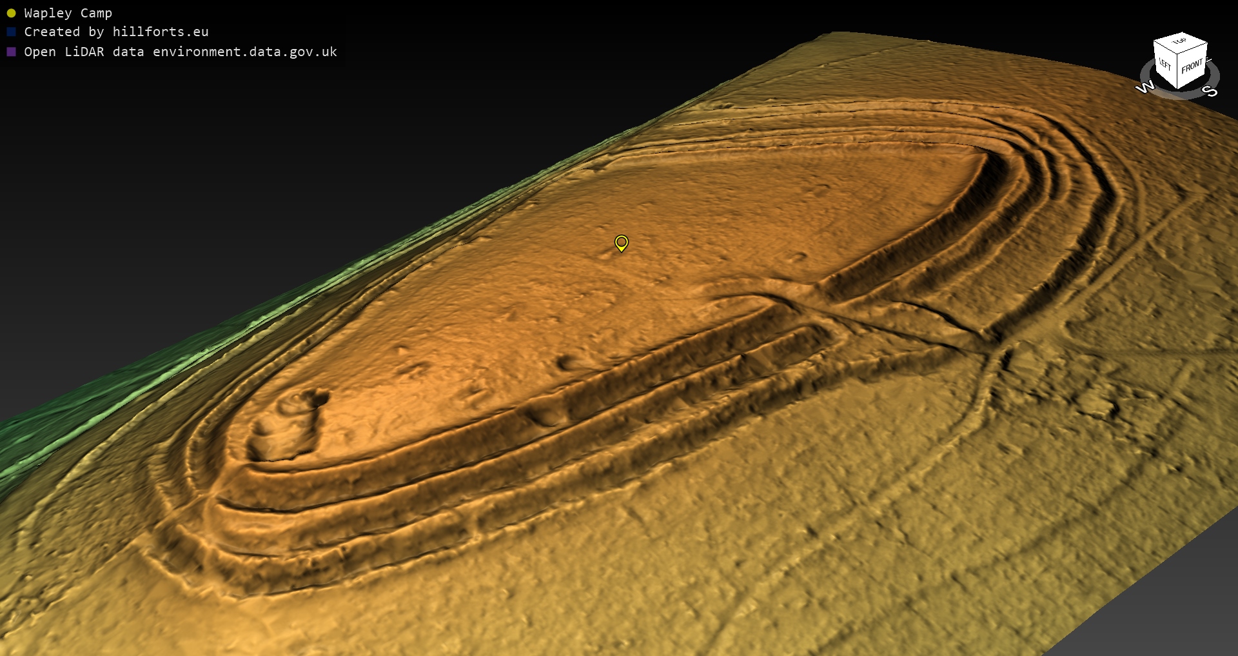This screenshot has height=656, width=1238.
Task: Click the yellow location pin on the hillfort
Action: [x=621, y=243]
